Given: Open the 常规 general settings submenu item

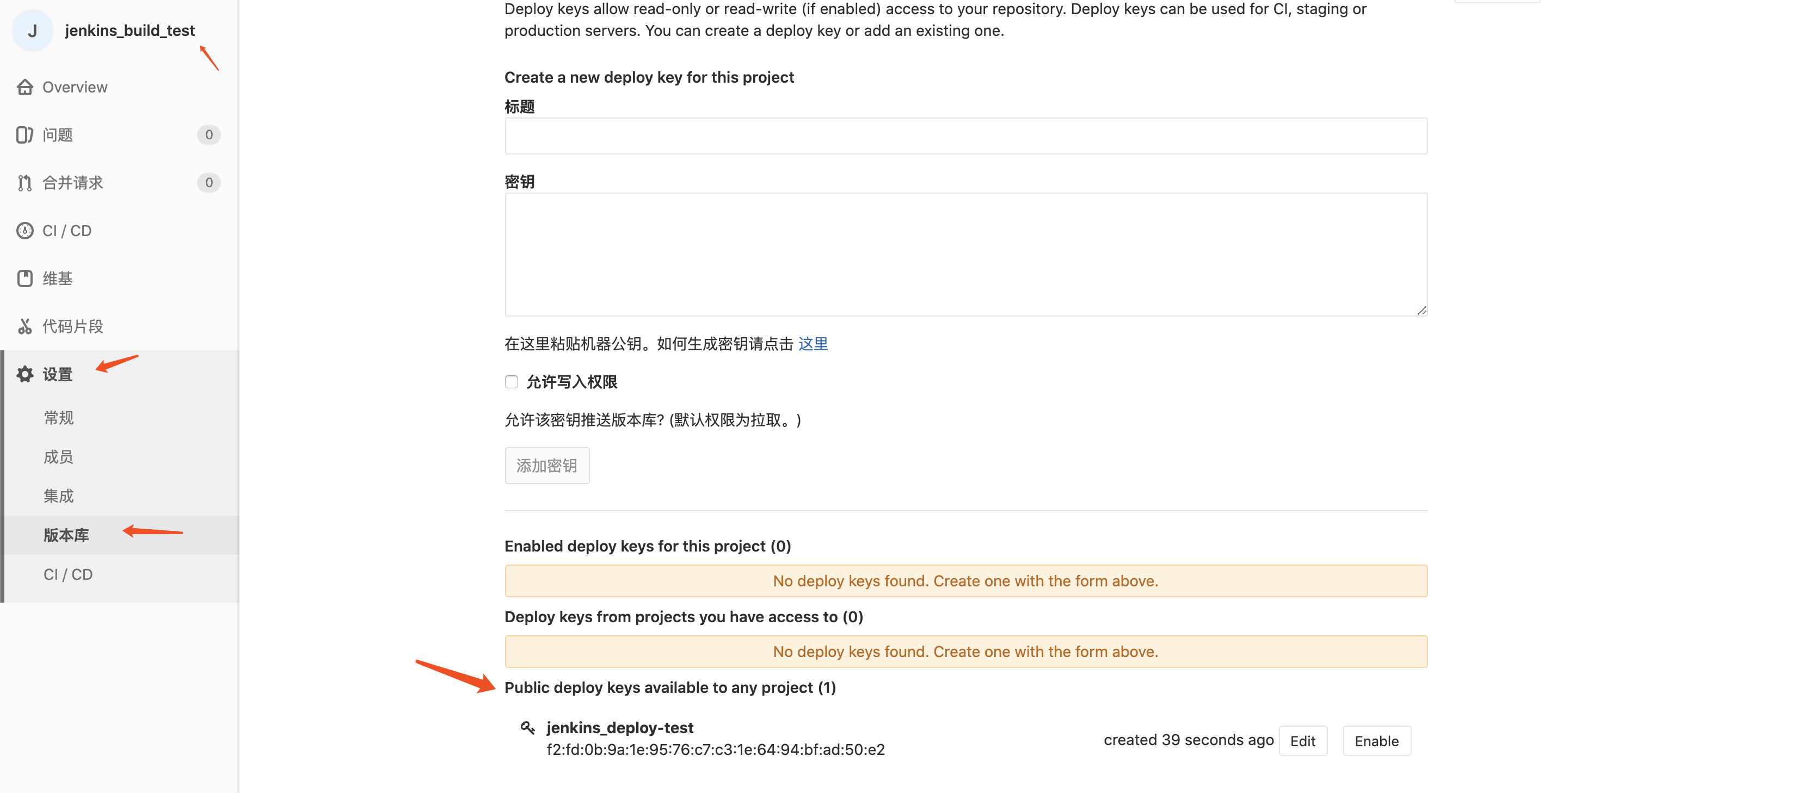Looking at the screenshot, I should pos(59,418).
